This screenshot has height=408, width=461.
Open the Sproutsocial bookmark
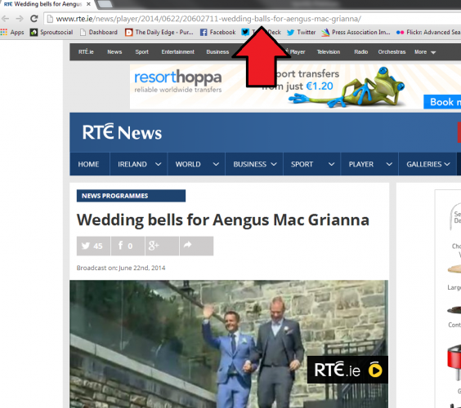pos(51,33)
